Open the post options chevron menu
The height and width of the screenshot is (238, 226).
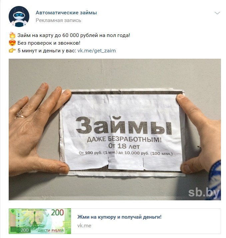[217, 13]
